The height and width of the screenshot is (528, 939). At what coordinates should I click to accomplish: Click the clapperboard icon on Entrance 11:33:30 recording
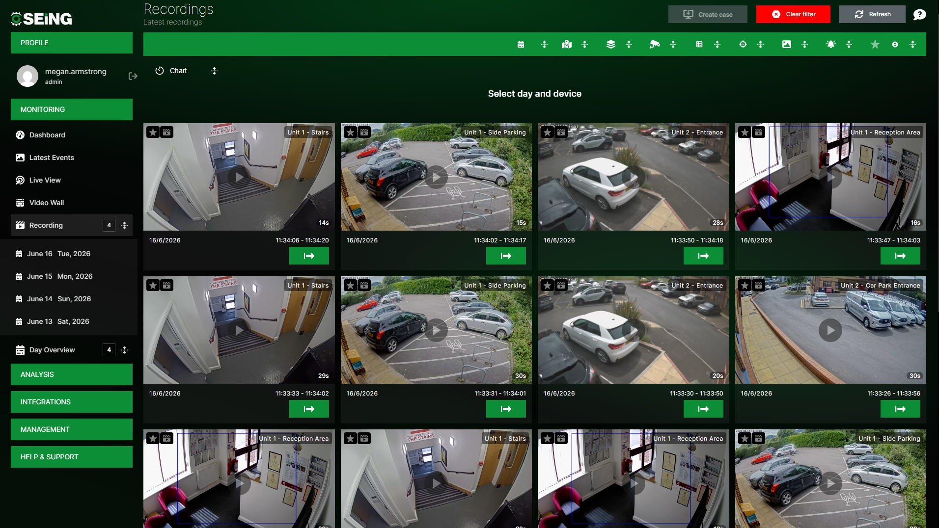click(x=561, y=285)
